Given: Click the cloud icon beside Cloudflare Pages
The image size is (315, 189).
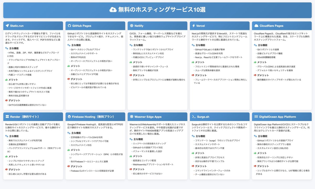Looking at the screenshot, I should [256, 26].
